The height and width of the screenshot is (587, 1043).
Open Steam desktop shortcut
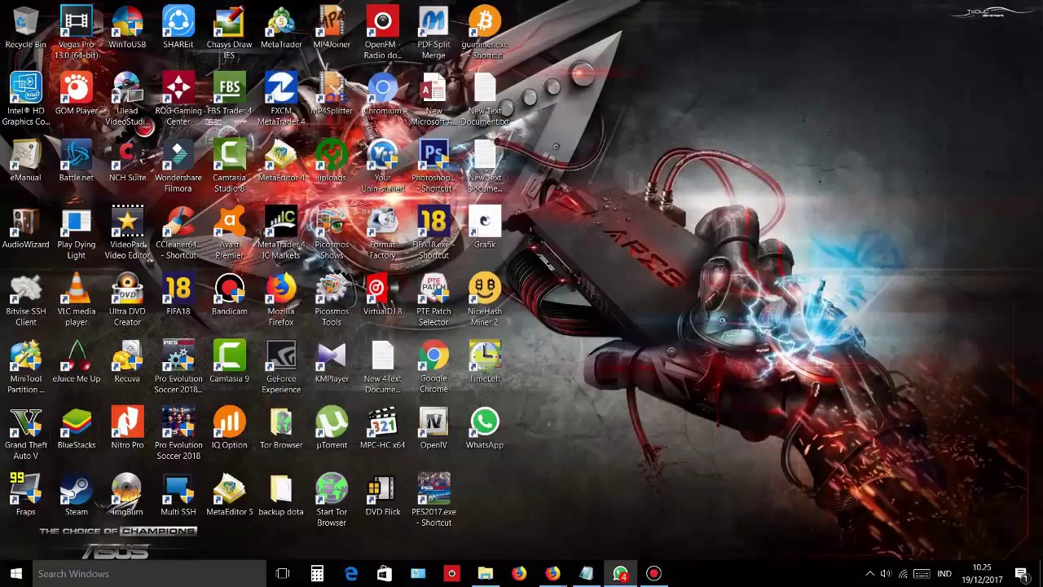(76, 495)
